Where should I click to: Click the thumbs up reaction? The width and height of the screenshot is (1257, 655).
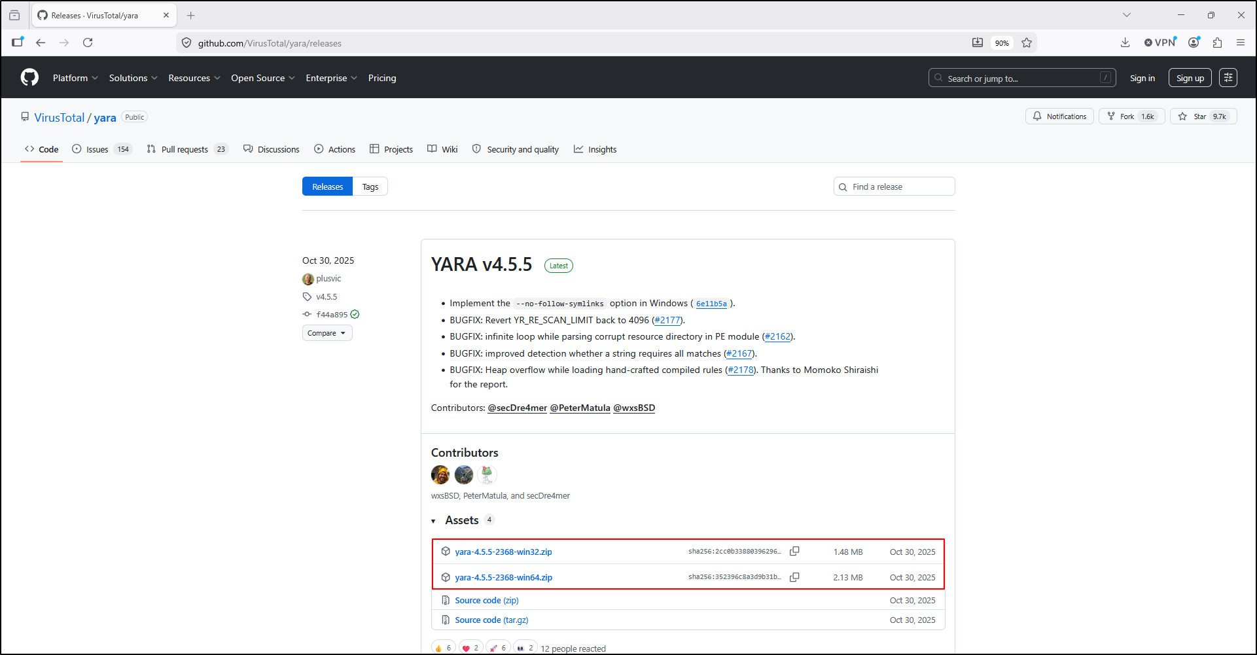coord(443,648)
